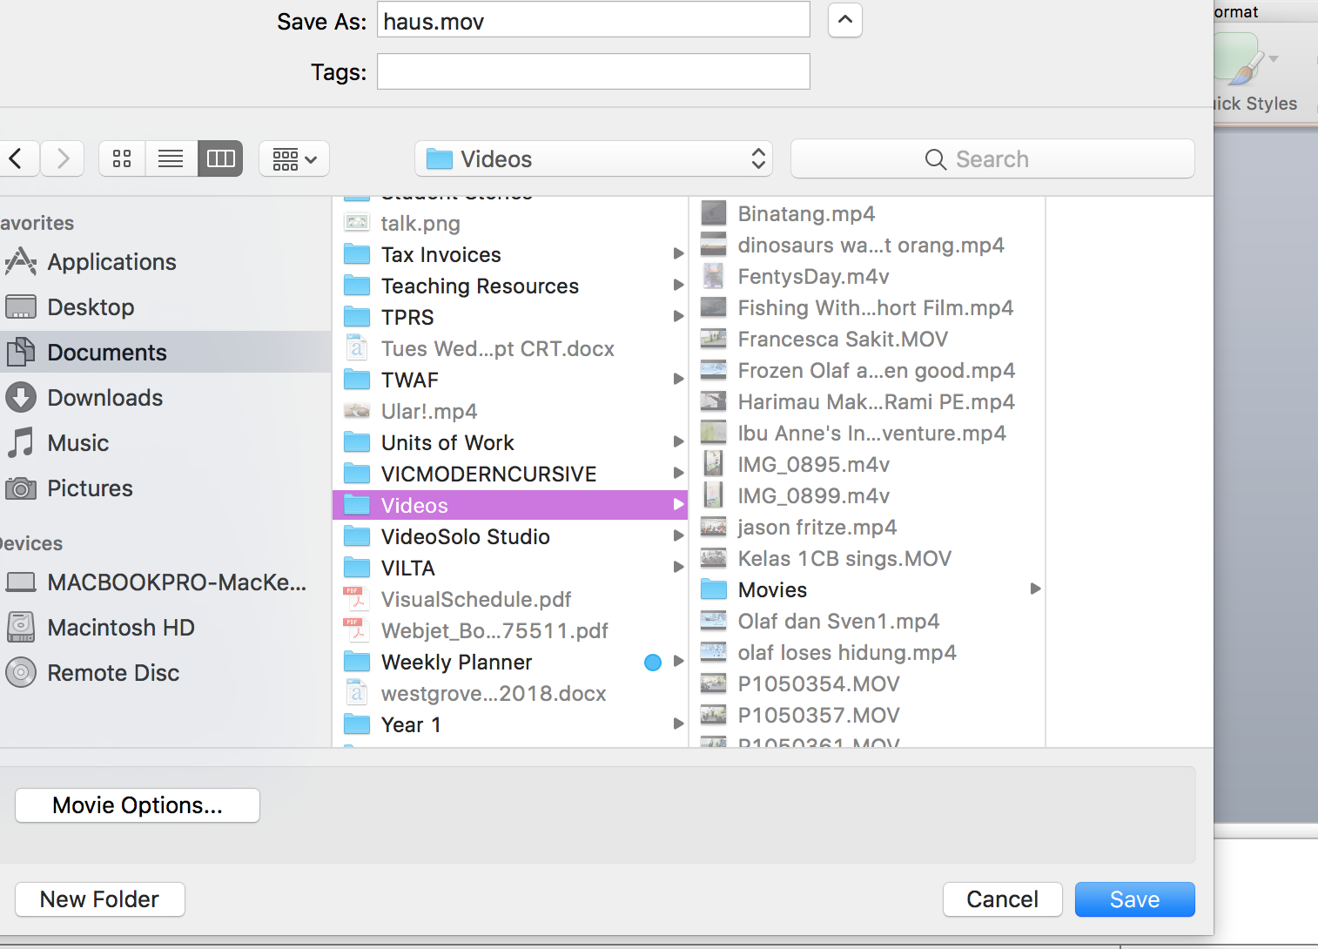The height and width of the screenshot is (949, 1318).
Task: Go back using the left chevron
Action: tap(17, 158)
